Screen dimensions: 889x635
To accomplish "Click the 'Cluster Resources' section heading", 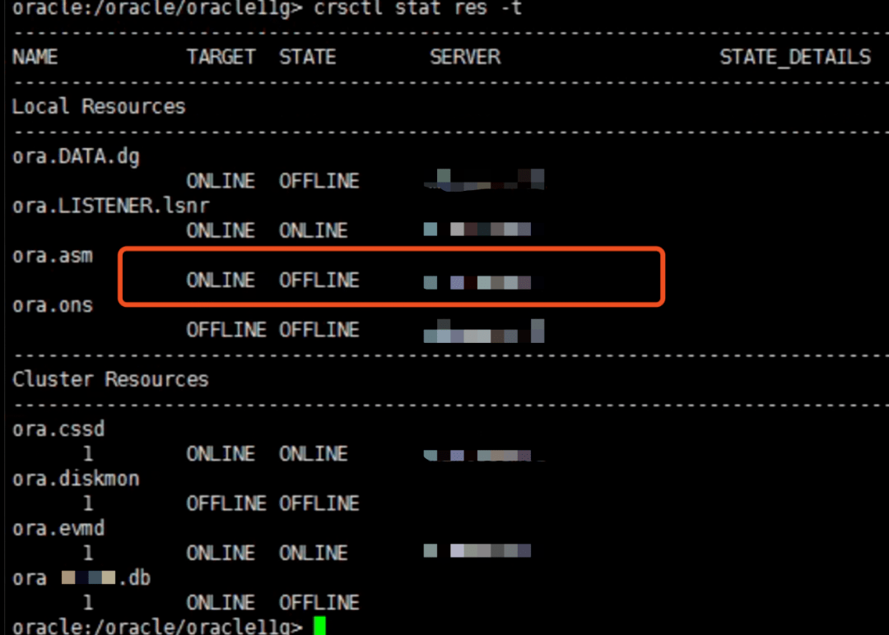I will [110, 379].
